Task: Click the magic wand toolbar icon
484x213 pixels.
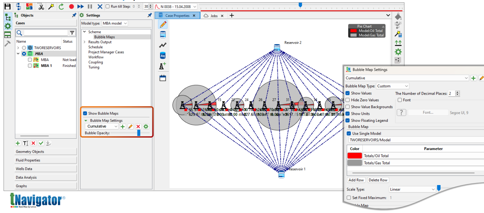Action: pos(51,6)
